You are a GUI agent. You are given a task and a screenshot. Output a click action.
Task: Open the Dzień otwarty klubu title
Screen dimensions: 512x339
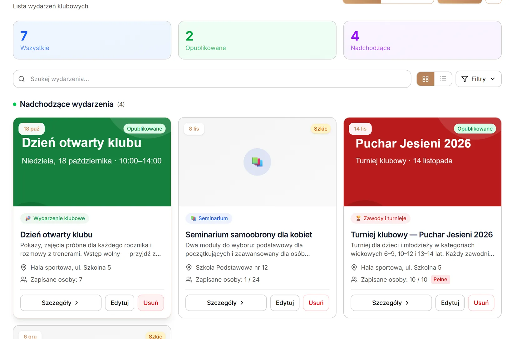(56, 235)
